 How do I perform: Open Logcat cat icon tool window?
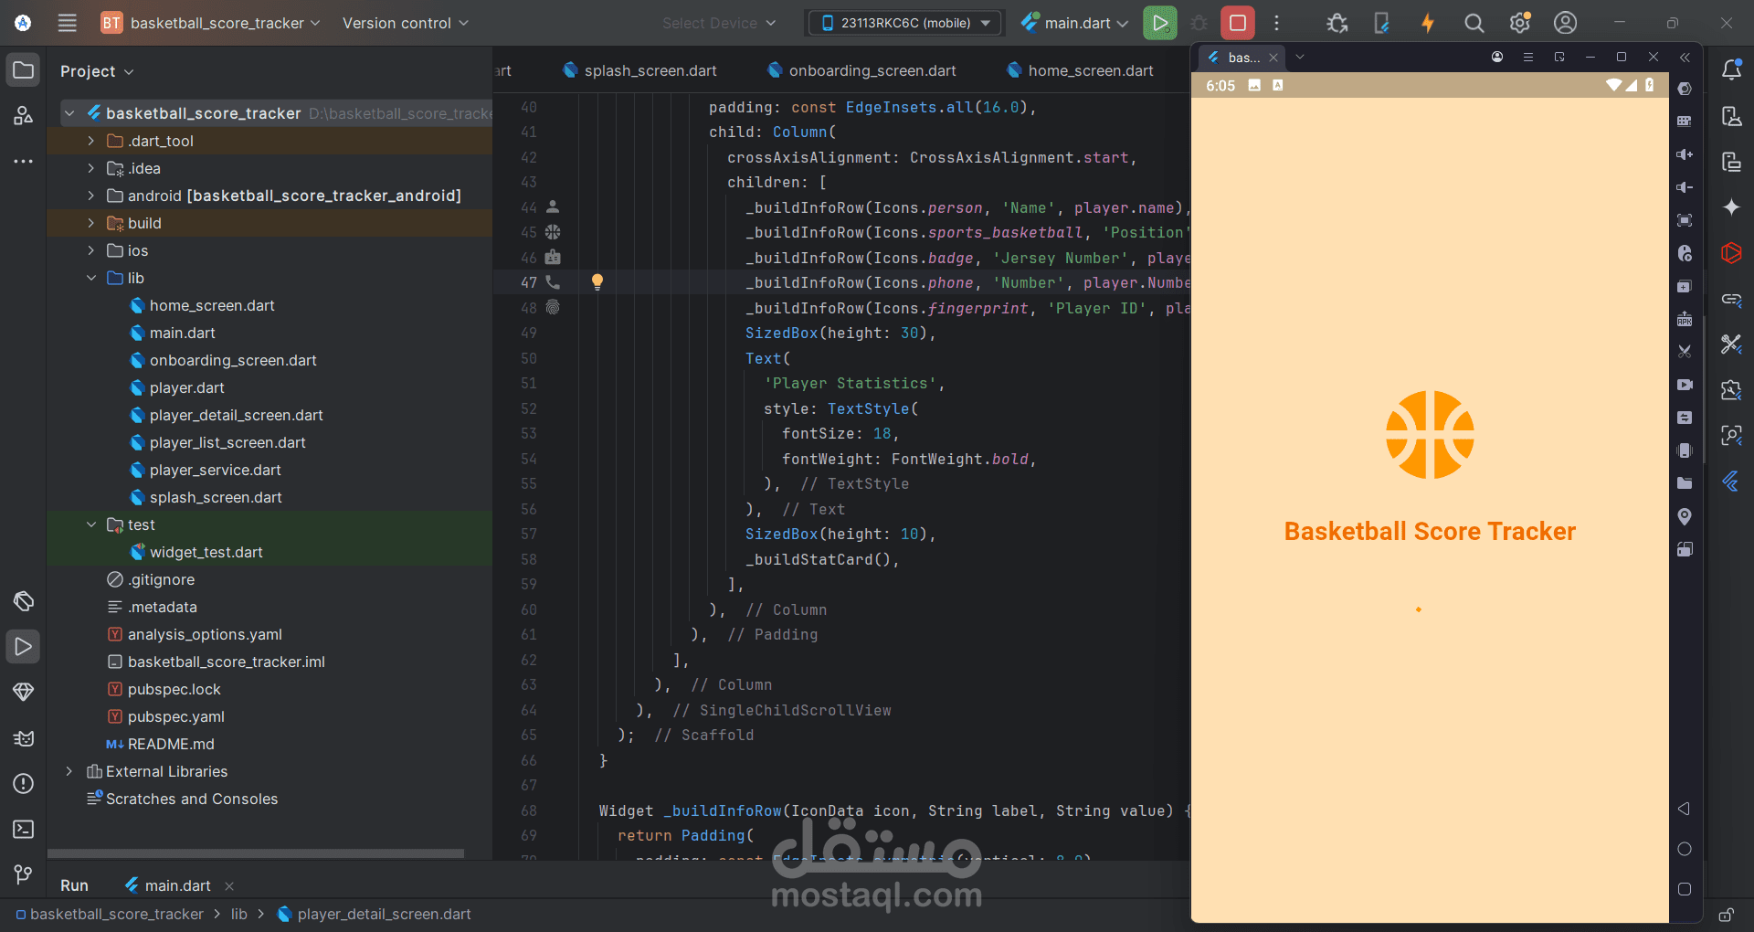[x=24, y=738]
